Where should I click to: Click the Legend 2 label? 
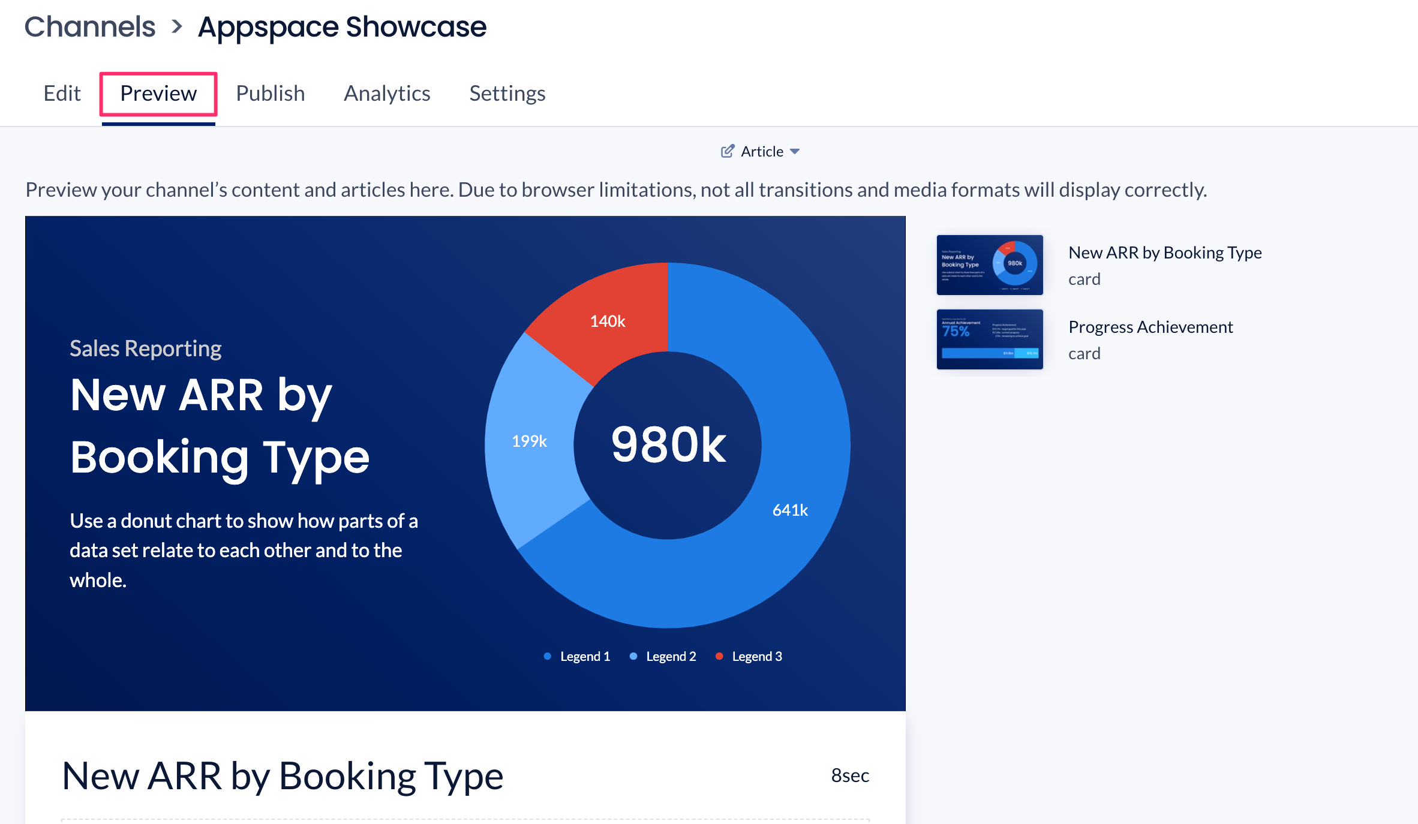(671, 657)
